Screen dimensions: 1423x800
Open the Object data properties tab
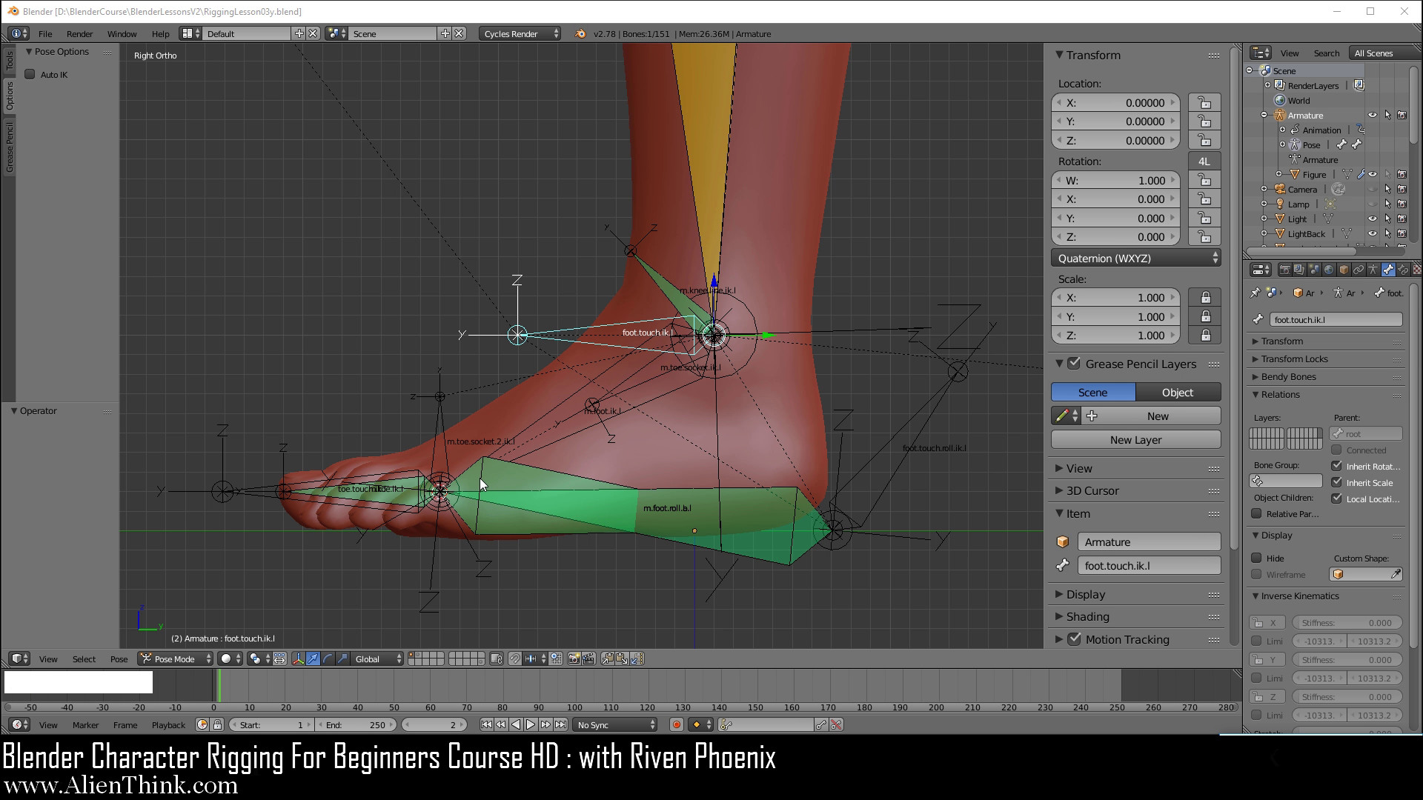tap(1374, 270)
